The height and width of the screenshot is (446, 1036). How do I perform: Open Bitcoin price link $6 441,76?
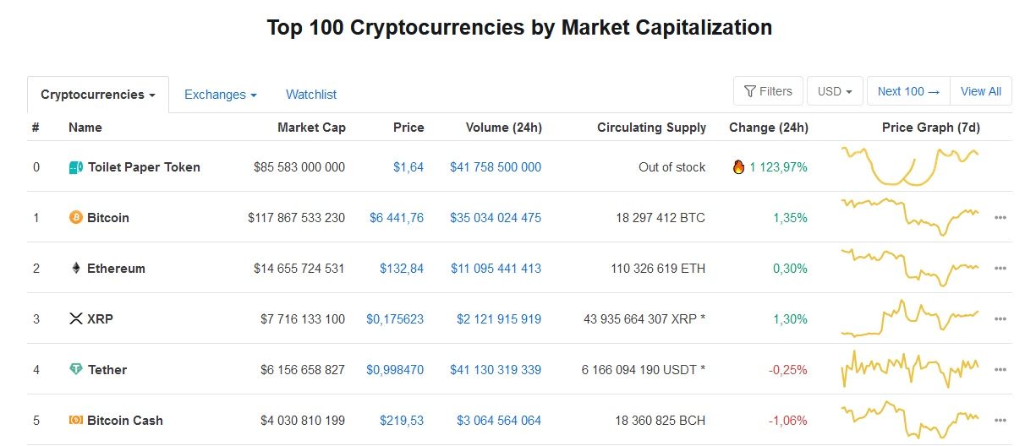(397, 218)
